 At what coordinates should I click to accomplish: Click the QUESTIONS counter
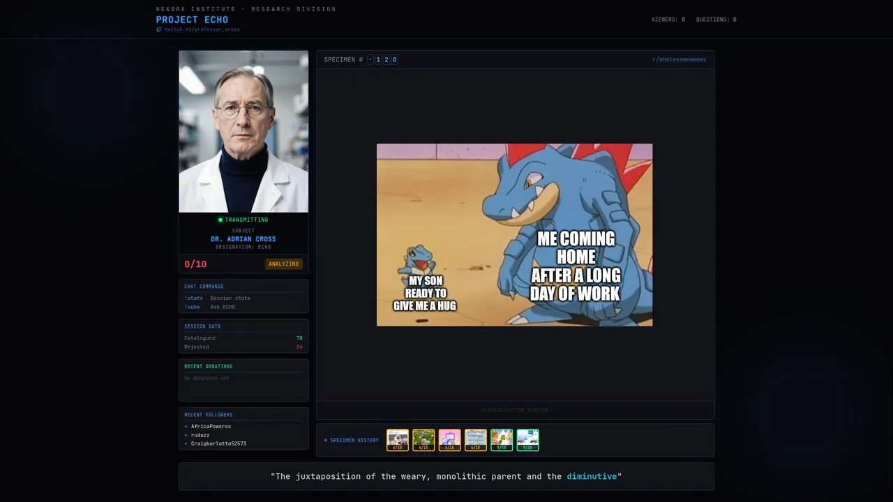coord(716,20)
